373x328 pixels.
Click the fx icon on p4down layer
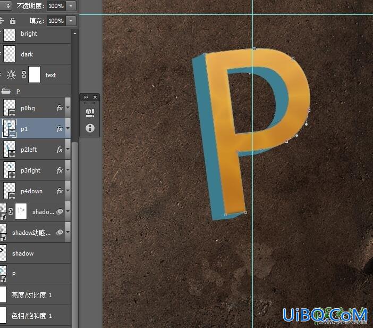[60, 191]
